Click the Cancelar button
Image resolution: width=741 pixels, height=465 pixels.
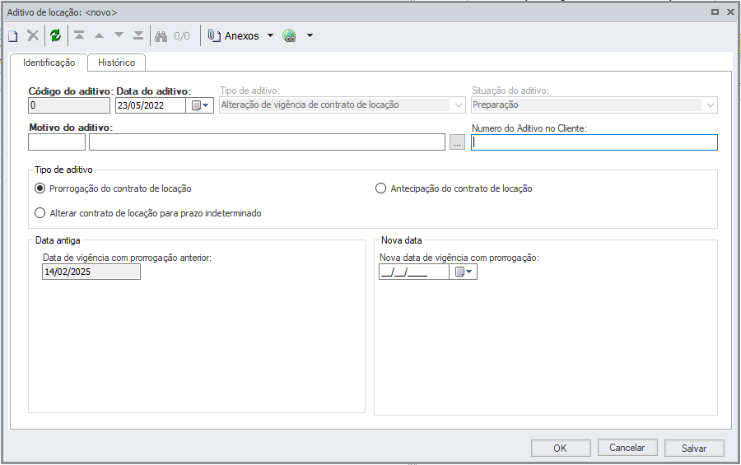pos(627,448)
